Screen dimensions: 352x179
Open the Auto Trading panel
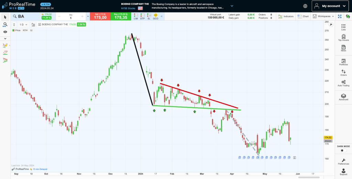[343, 83]
